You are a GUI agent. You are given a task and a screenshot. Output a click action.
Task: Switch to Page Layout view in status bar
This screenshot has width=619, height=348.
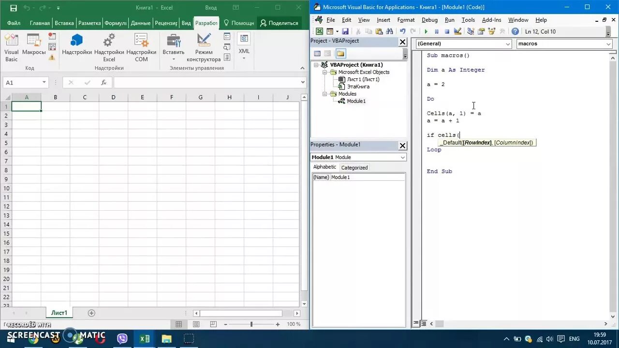tap(196, 324)
